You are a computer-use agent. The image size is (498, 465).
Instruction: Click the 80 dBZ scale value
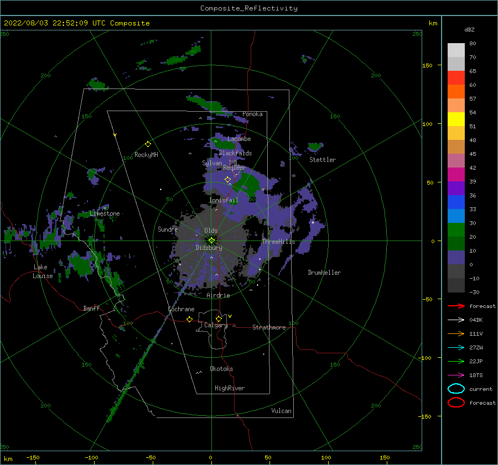pos(473,44)
